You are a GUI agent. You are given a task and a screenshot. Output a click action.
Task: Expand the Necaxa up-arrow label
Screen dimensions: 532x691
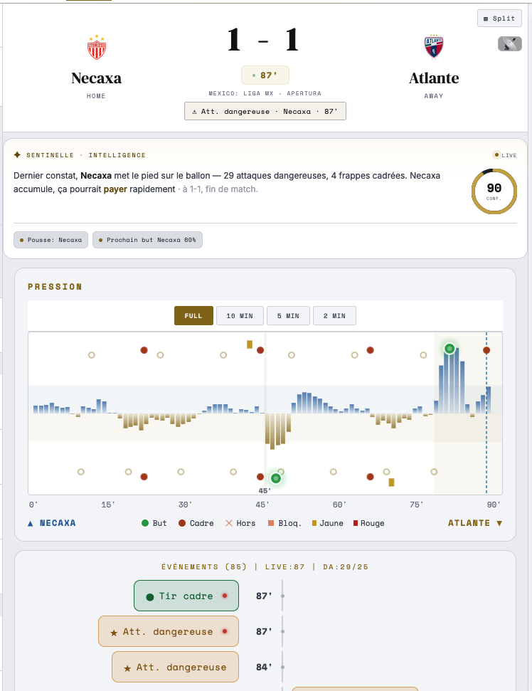pyautogui.click(x=51, y=523)
